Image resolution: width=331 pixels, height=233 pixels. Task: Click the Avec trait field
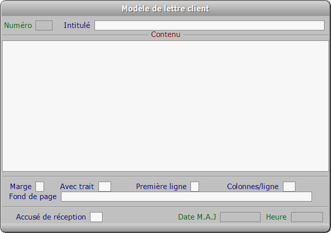(104, 187)
